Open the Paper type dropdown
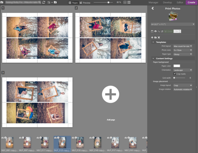The image size is (198, 153). [183, 54]
